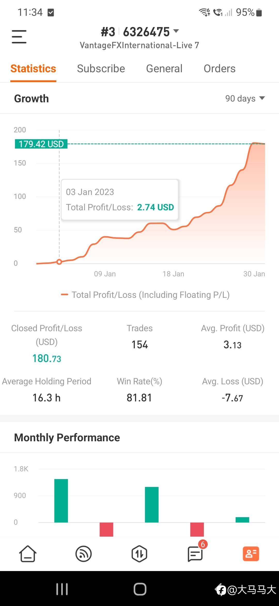Open the signal feed icon
The image size is (279, 606).
click(x=83, y=554)
